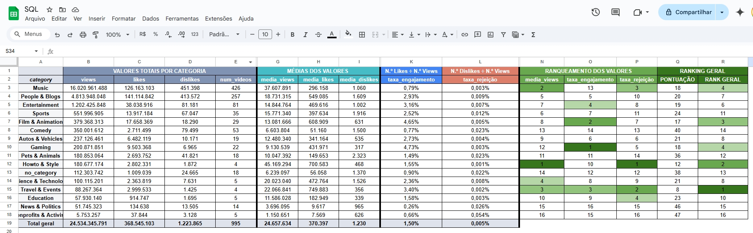The width and height of the screenshot is (753, 233).
Task: Open the Ajuda menu
Action: coord(246,19)
